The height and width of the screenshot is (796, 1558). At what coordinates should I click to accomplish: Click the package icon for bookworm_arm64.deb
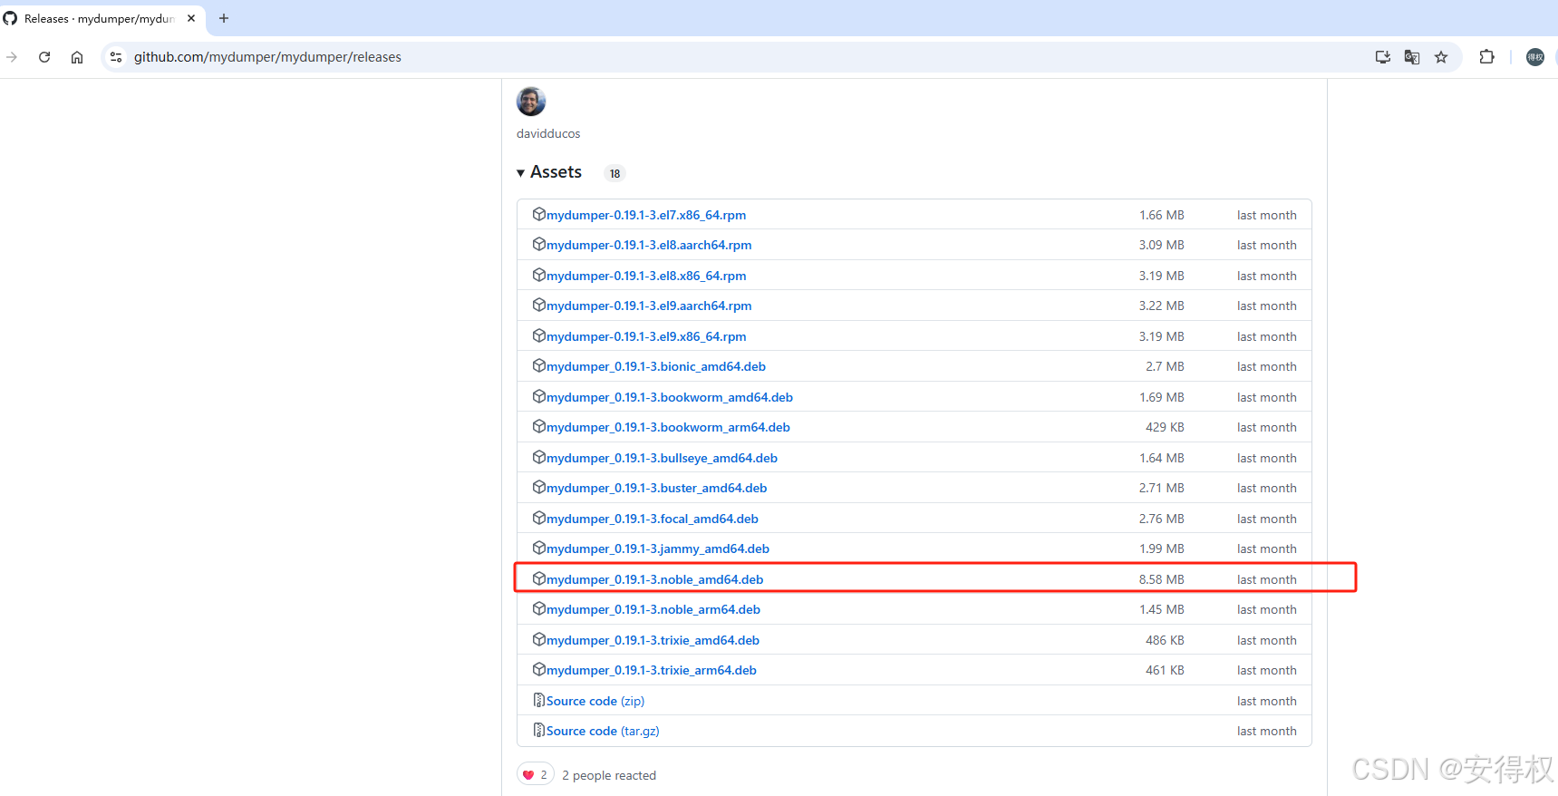[538, 426]
